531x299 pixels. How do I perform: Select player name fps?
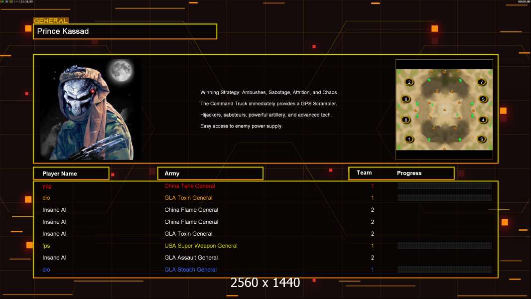coord(46,246)
